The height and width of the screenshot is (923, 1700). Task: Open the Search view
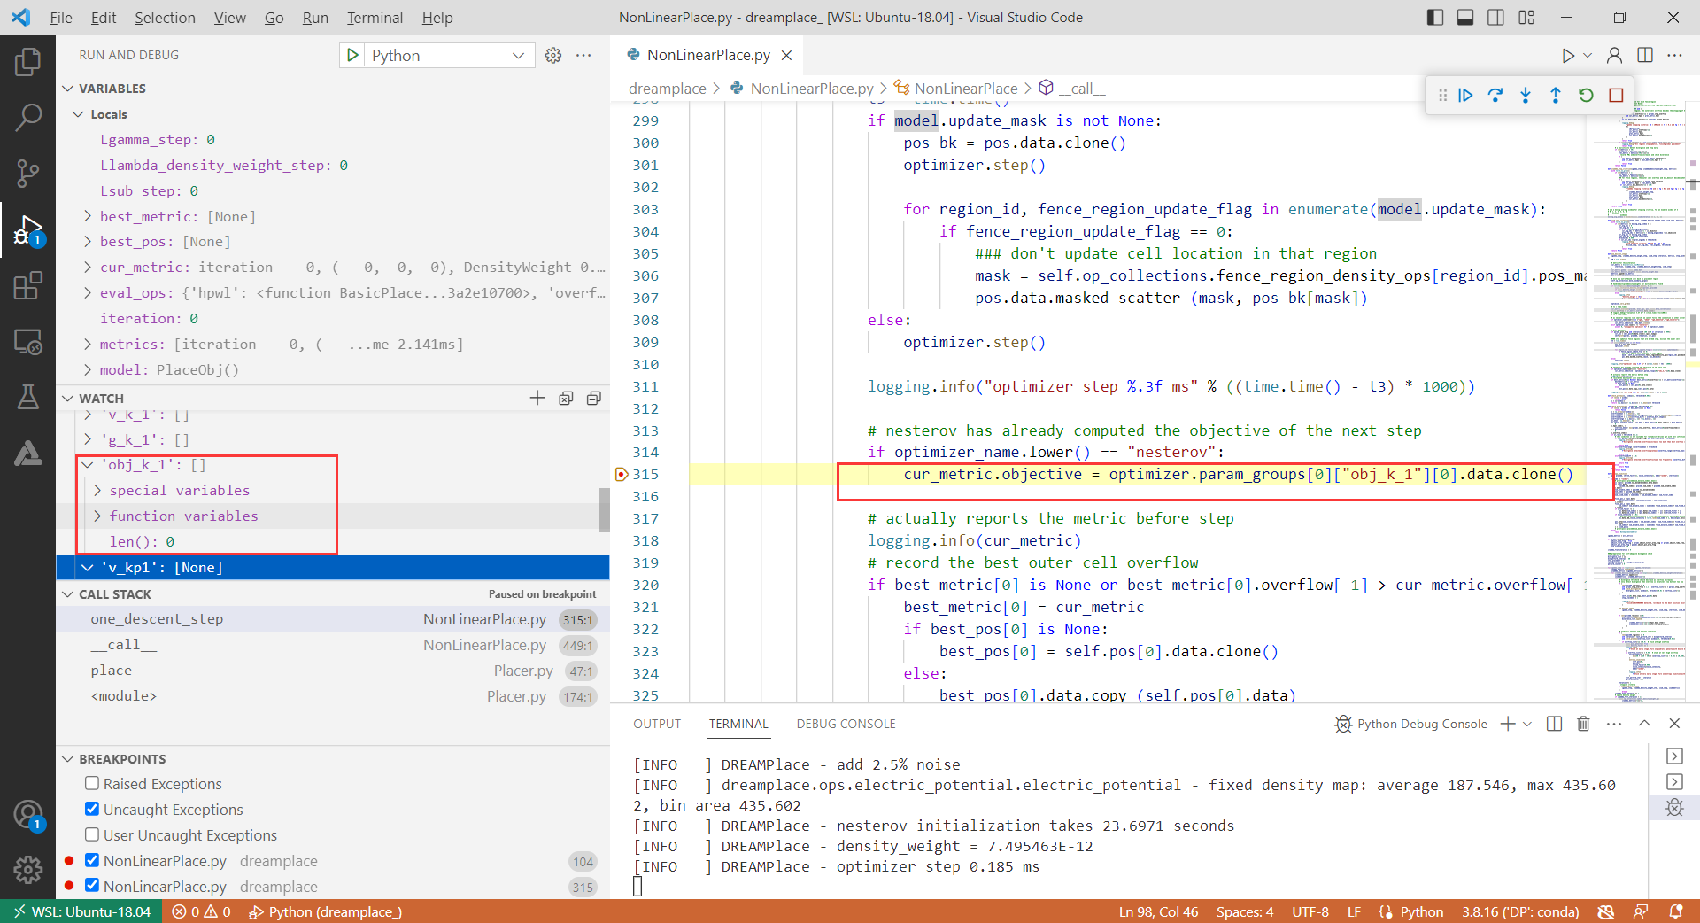[x=29, y=116]
